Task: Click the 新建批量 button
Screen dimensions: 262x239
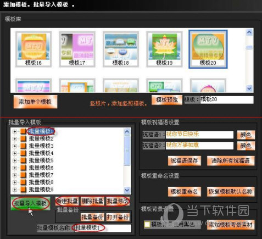Action: click(x=67, y=201)
